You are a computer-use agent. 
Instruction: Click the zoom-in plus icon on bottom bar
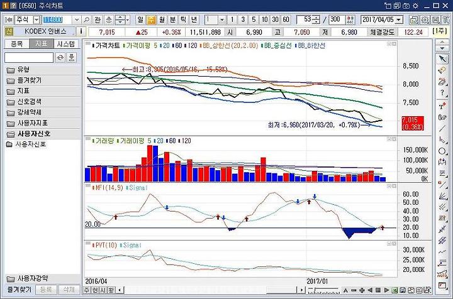[x=362, y=290]
